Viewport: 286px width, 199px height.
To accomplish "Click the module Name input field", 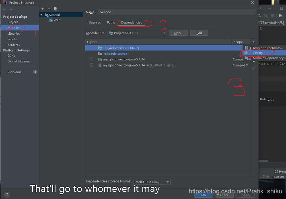I will coord(177,12).
